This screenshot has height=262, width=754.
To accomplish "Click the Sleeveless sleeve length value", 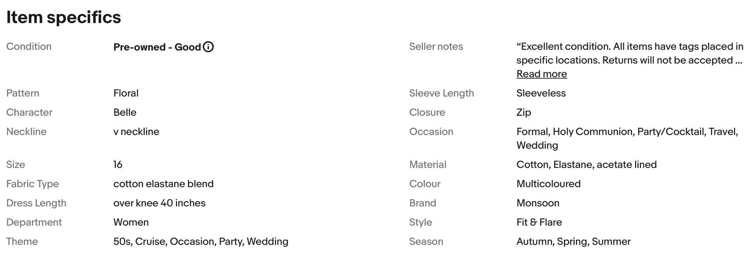I will pyautogui.click(x=541, y=93).
